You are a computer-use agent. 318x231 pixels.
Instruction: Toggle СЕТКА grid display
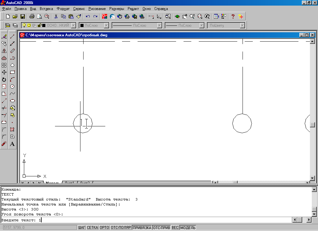[x=92, y=228]
